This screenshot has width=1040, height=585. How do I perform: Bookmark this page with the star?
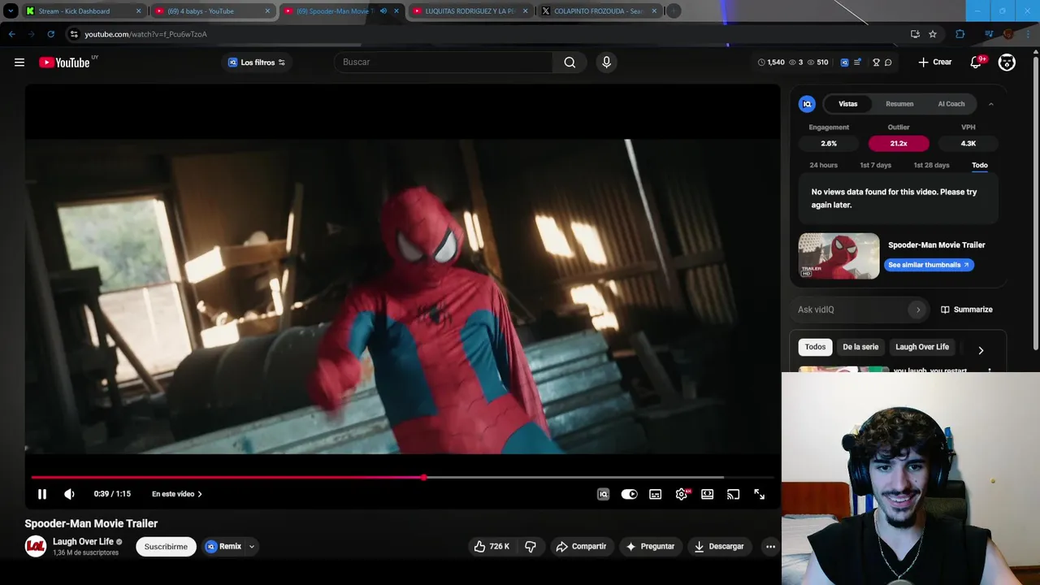tap(933, 34)
